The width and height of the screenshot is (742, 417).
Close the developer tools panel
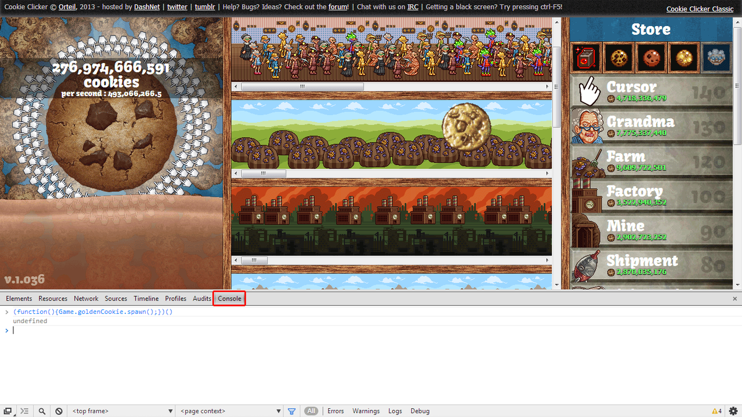734,299
